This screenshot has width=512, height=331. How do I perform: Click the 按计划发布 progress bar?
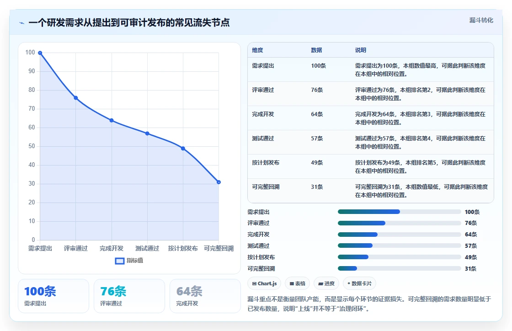[400, 257]
